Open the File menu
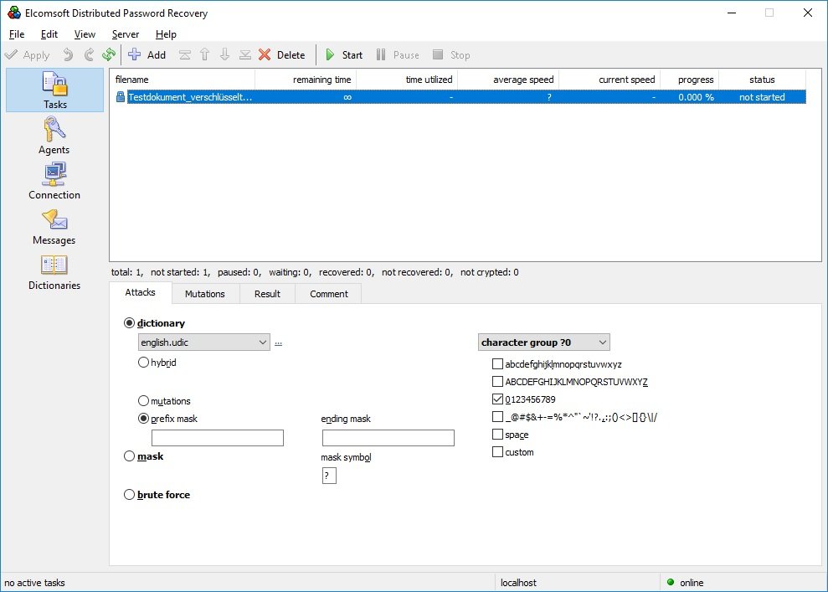 tap(17, 33)
